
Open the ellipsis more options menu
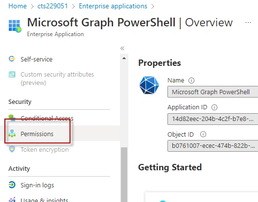pyautogui.click(x=248, y=22)
